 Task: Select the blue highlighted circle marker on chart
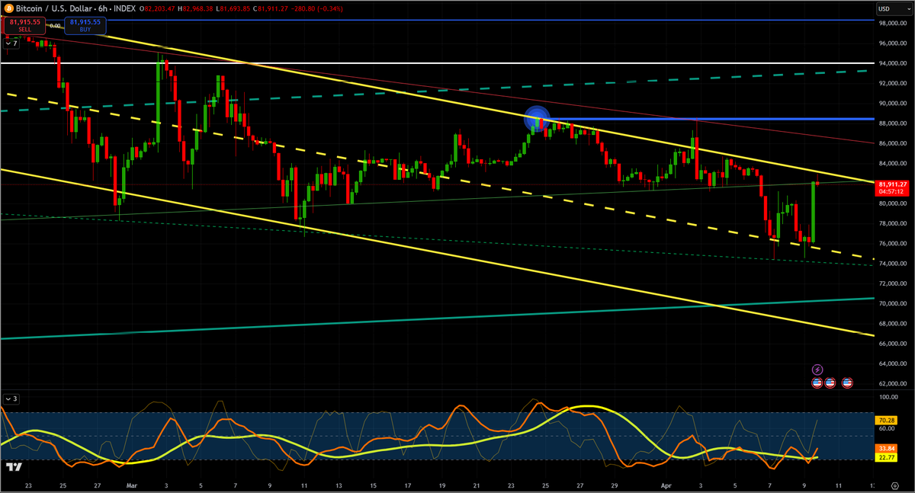537,119
